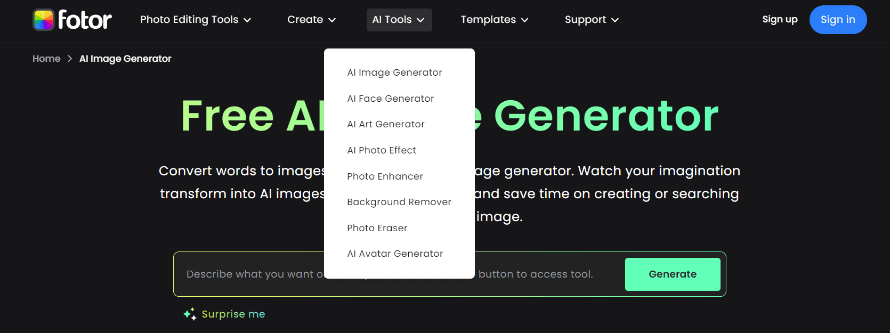Open the Support dropdown
The height and width of the screenshot is (333, 890).
click(x=591, y=20)
